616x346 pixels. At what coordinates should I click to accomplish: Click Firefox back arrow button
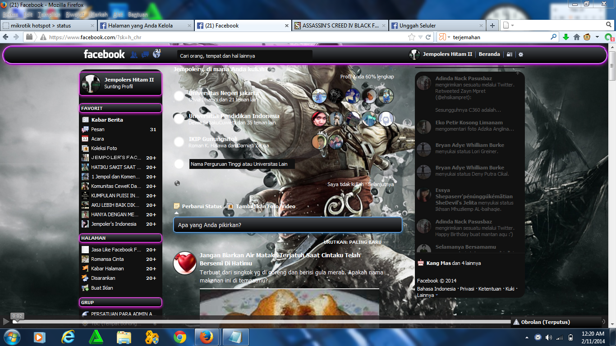point(6,37)
